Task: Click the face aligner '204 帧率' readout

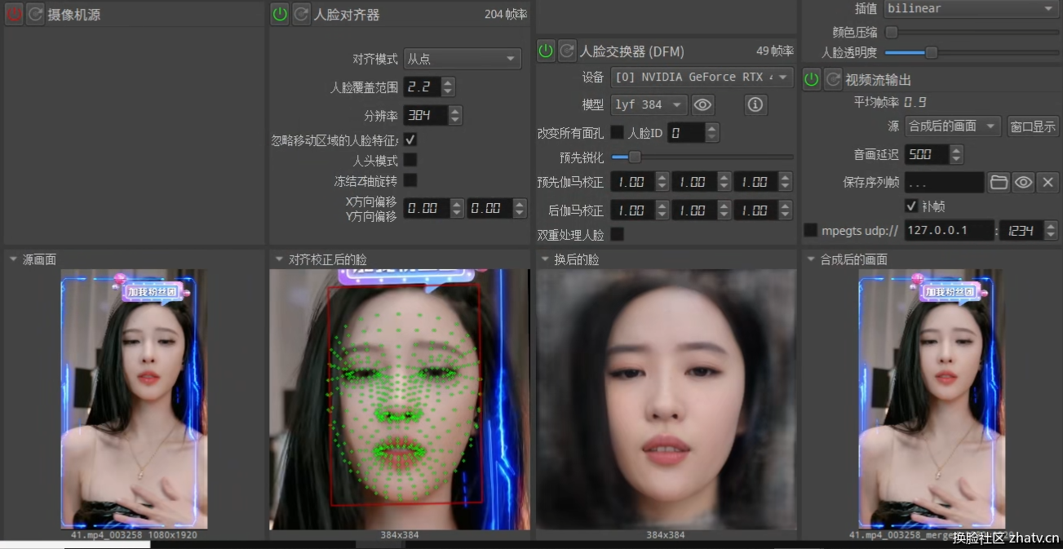Action: [506, 14]
